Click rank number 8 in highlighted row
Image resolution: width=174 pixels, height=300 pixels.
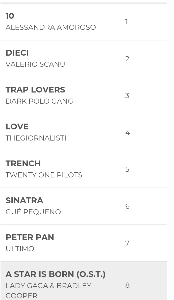pyautogui.click(x=127, y=285)
